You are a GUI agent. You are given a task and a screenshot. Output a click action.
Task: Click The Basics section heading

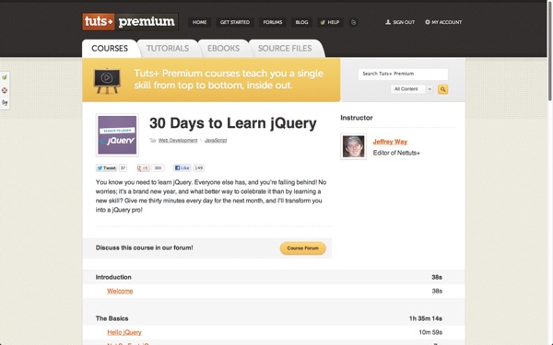(112, 318)
